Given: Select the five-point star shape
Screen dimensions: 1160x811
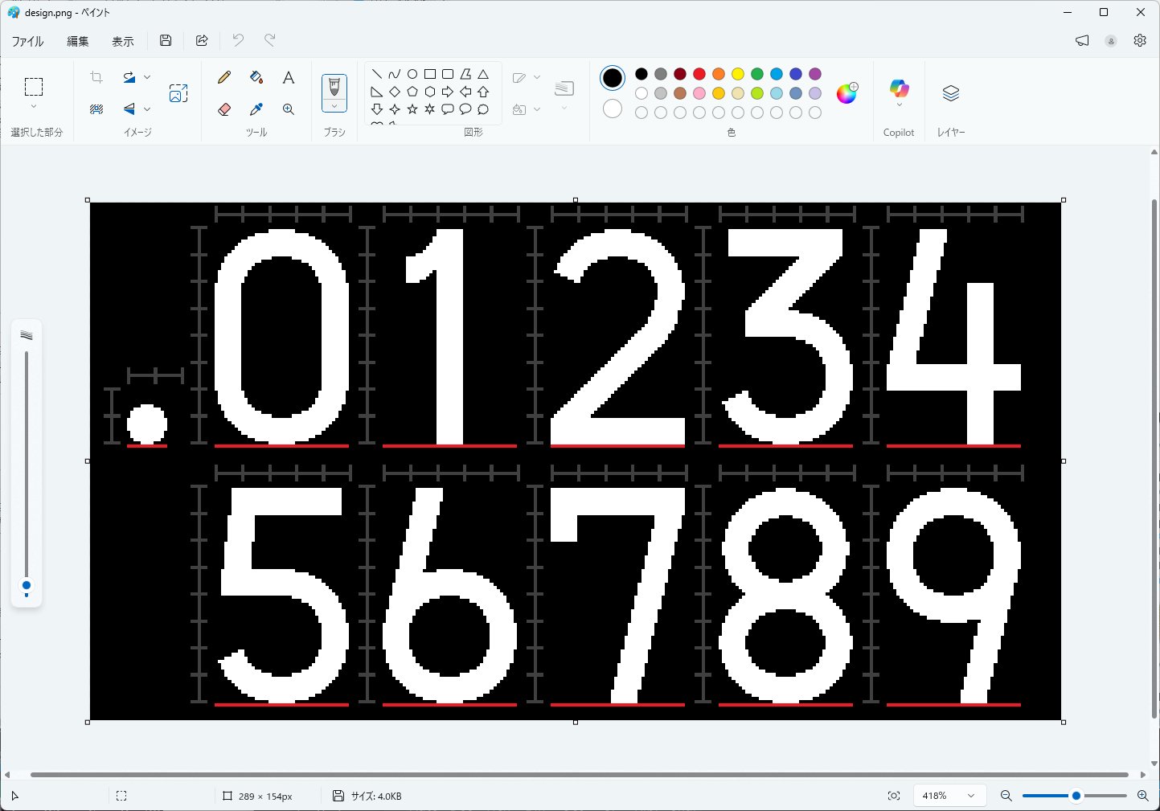Looking at the screenshot, I should tap(412, 109).
